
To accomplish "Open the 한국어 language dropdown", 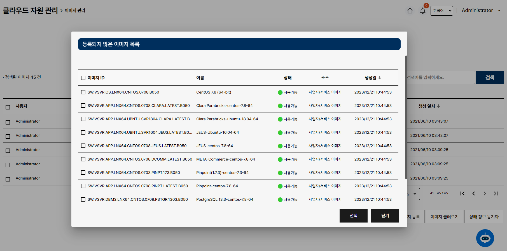I will [441, 11].
